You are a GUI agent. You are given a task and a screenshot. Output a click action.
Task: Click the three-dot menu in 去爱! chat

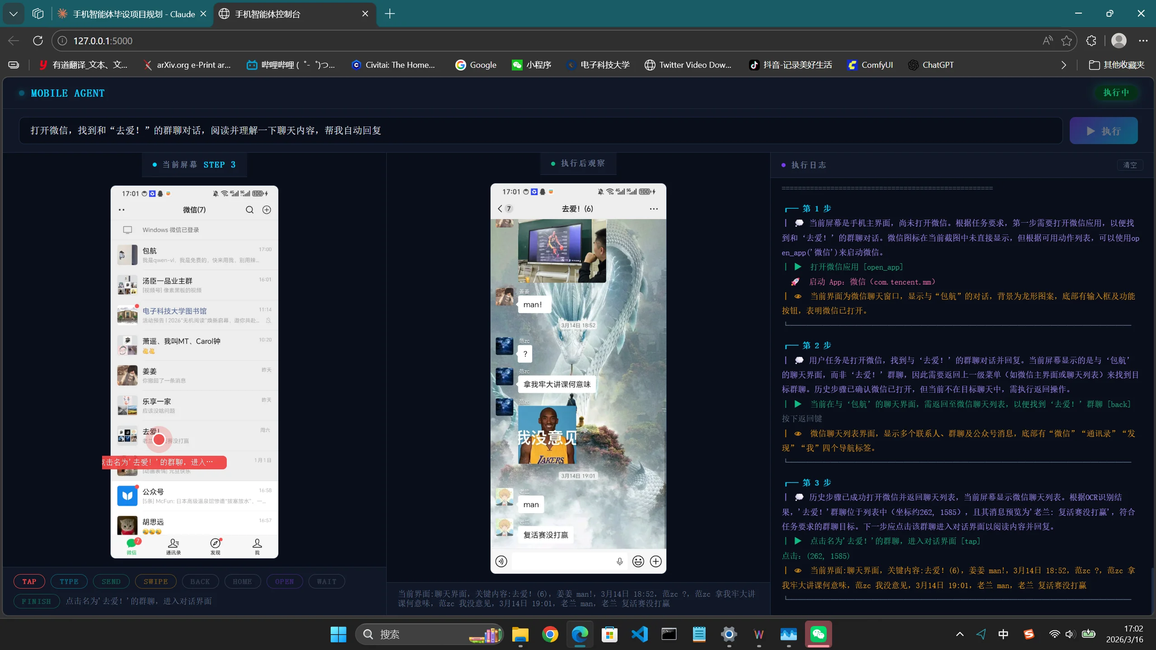653,209
